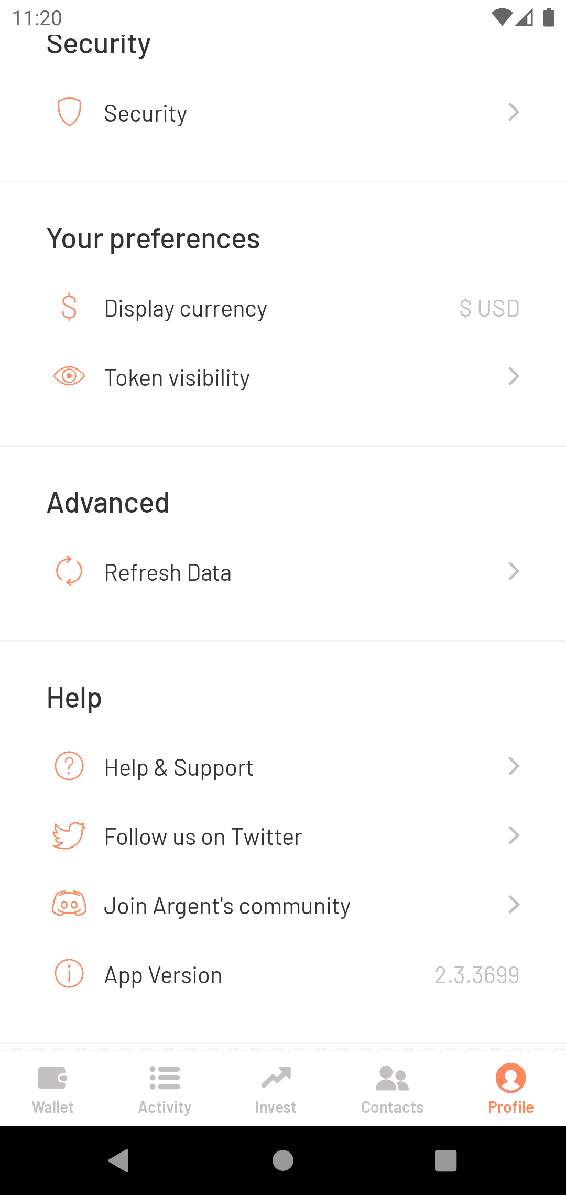This screenshot has height=1195, width=566.
Task: Open the Wallet tab
Action: (x=53, y=1088)
